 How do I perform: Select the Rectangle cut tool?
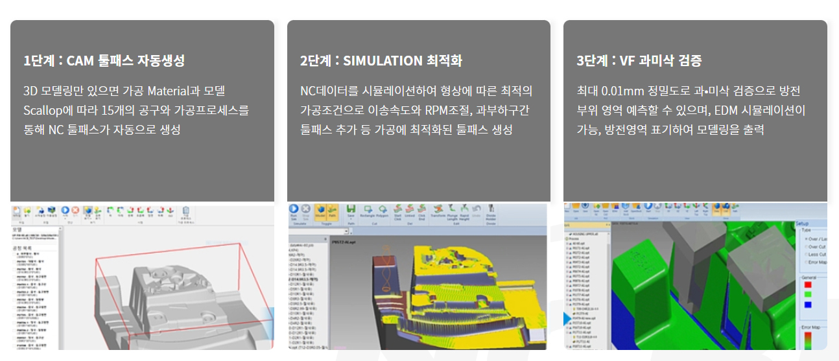click(368, 211)
